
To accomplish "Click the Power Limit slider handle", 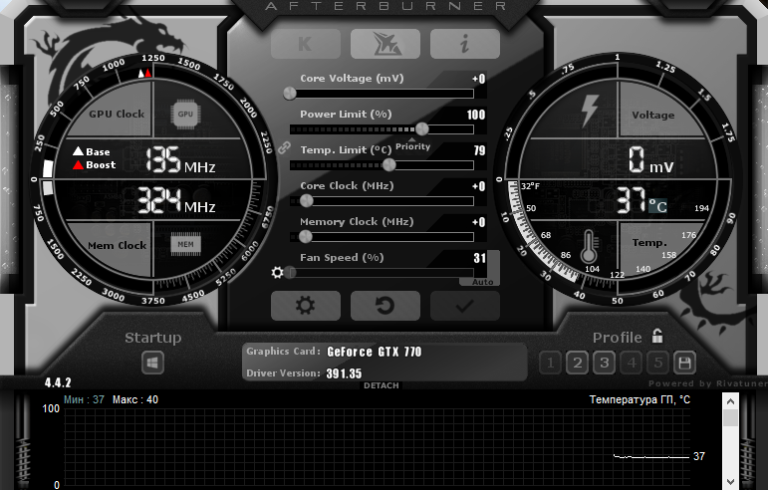I will pos(422,129).
